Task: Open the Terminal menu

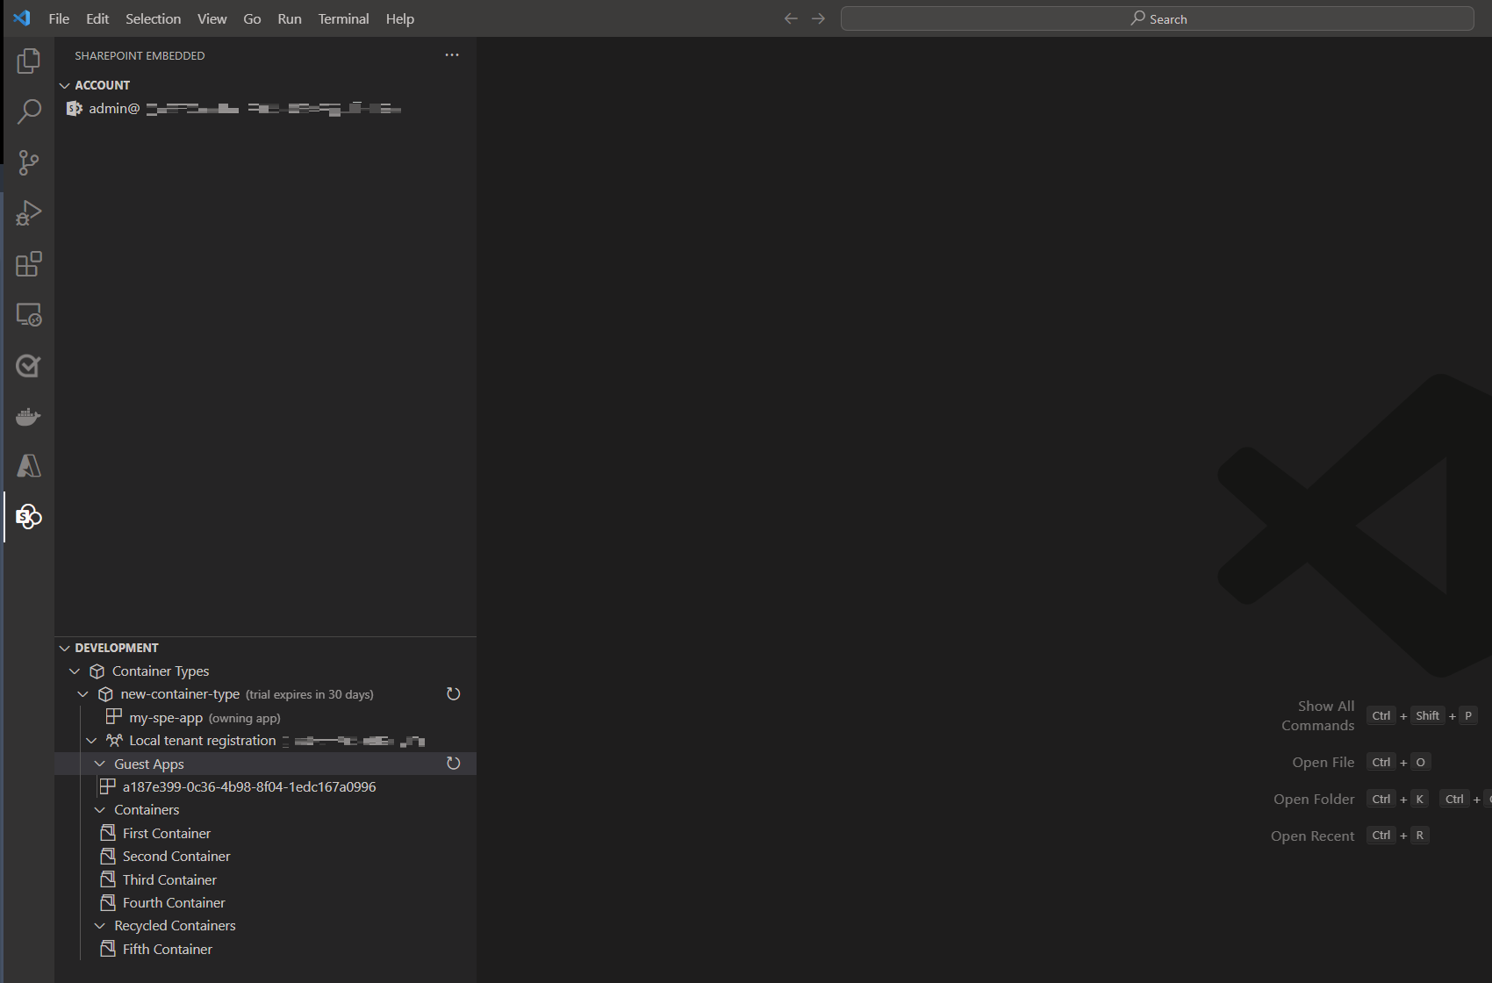Action: pos(343,18)
